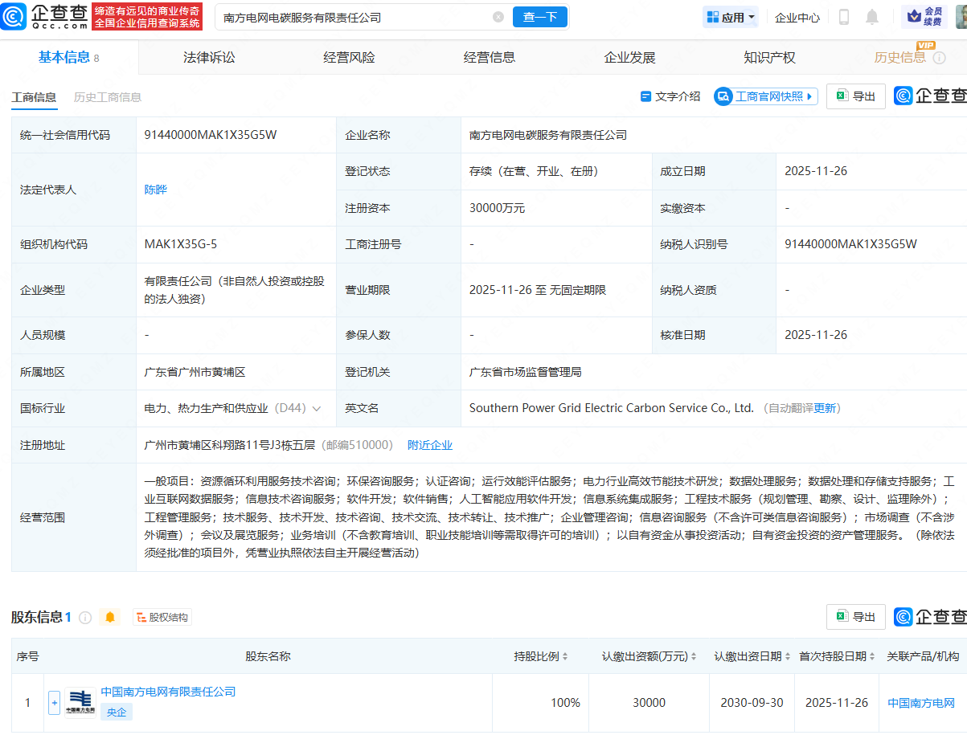The width and height of the screenshot is (967, 735).
Task: Switch to the 法律诉讼 tab
Action: (209, 57)
